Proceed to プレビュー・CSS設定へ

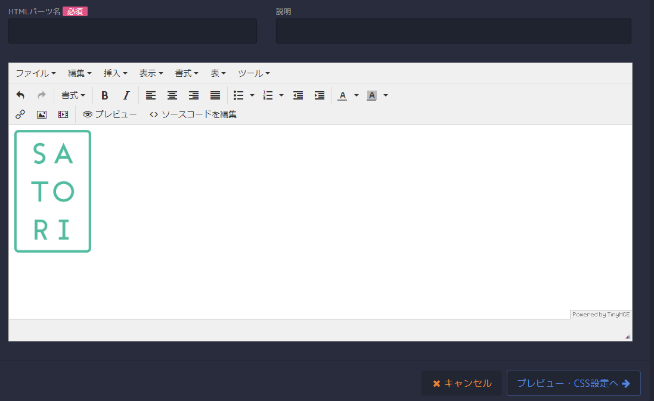pos(574,383)
